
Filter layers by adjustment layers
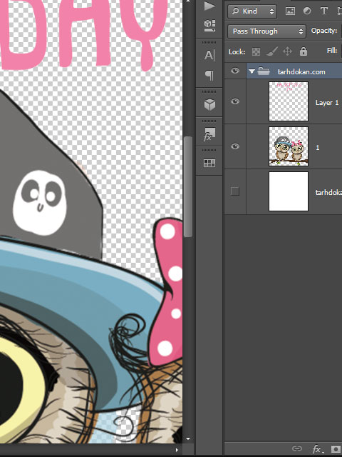coord(307,11)
